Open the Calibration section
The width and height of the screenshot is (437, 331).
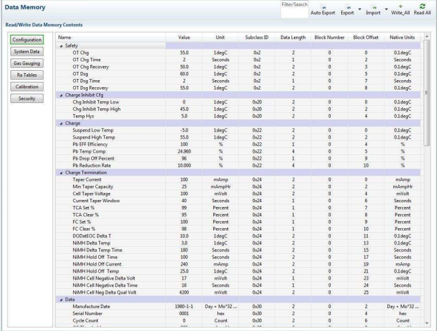click(x=27, y=87)
